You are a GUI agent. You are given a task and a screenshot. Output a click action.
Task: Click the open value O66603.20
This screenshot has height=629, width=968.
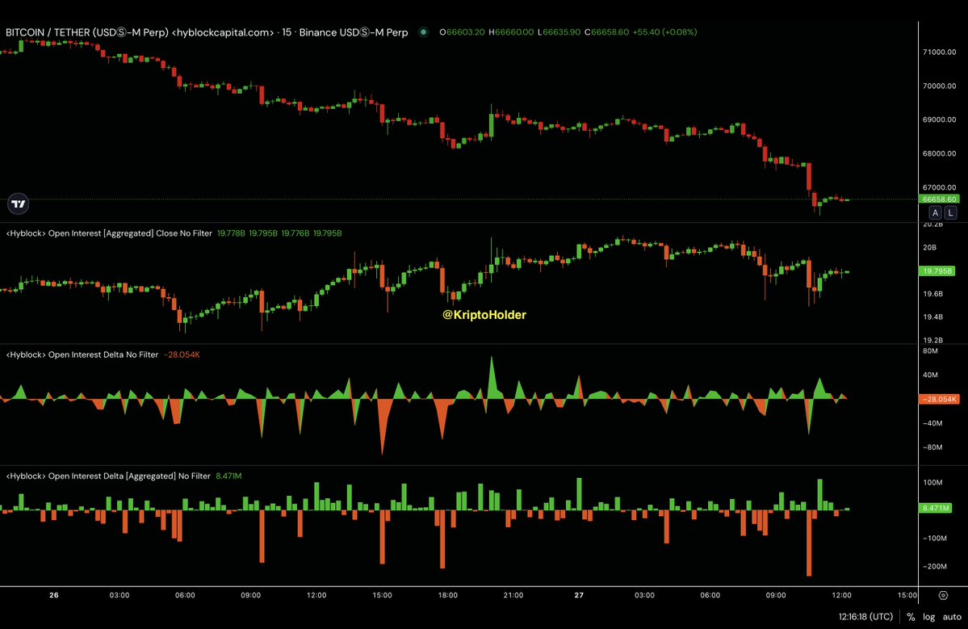pyautogui.click(x=462, y=32)
